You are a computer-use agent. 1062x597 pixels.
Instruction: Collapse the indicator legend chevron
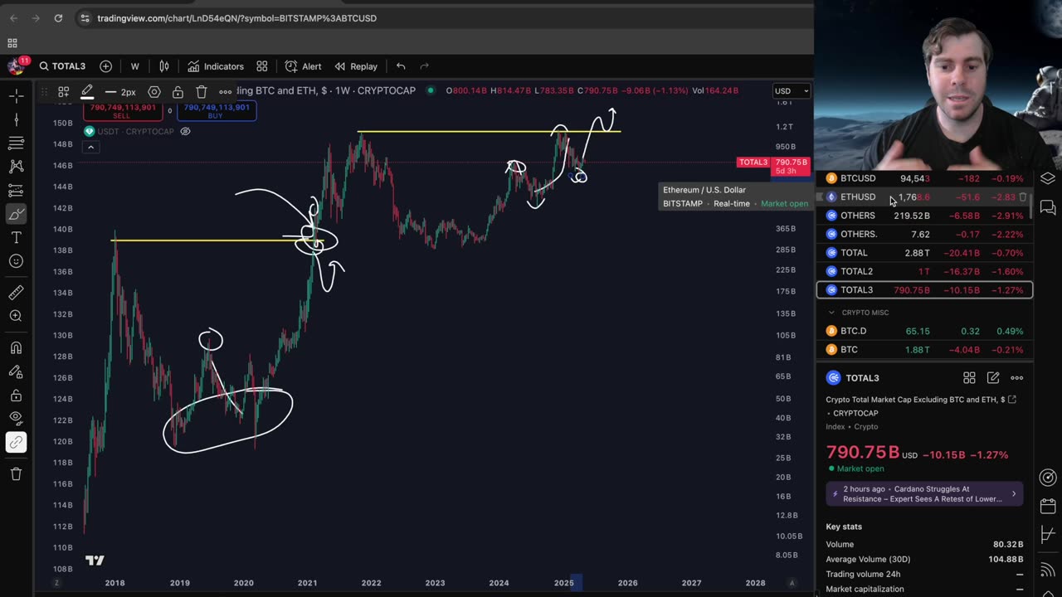coord(90,148)
